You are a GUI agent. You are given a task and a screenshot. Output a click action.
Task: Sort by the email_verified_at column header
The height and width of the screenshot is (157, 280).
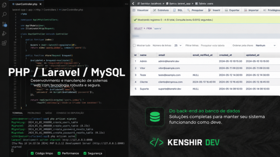click(203, 55)
